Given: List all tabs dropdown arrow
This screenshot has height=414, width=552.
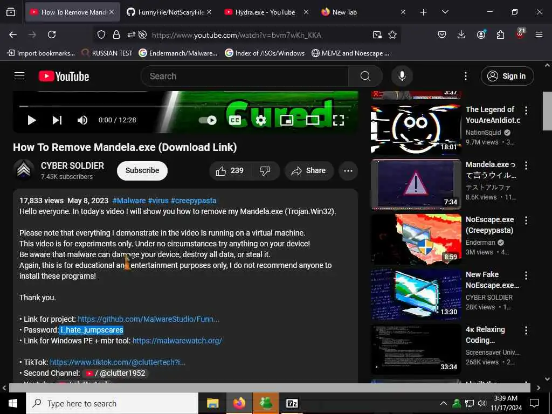Looking at the screenshot, I should click(445, 12).
